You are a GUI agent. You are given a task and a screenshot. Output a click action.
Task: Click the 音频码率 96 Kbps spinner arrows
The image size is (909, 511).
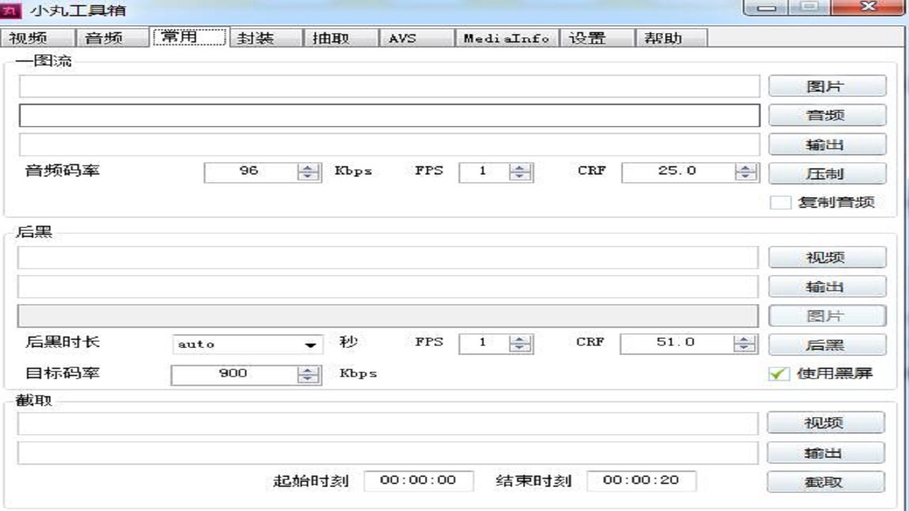click(x=308, y=172)
